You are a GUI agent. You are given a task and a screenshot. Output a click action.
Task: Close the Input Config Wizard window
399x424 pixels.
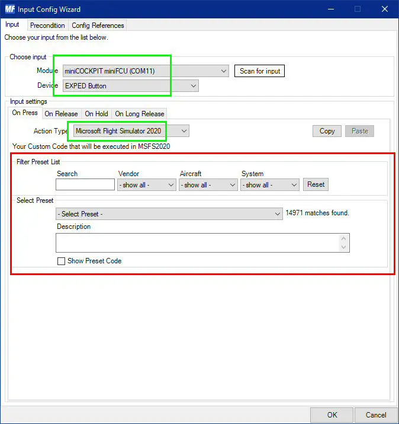[385, 9]
